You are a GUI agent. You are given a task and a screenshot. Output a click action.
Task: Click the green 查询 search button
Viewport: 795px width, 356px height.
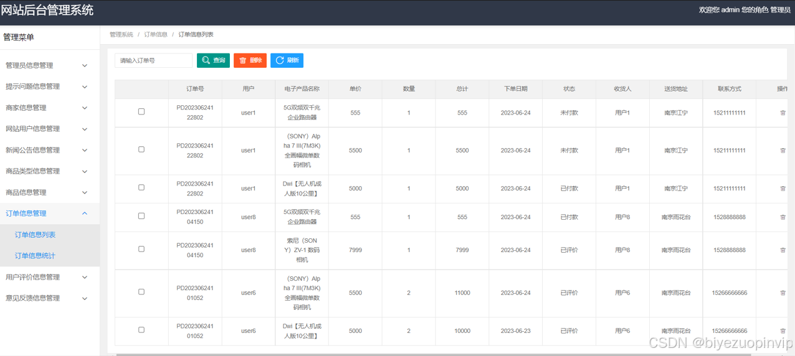(213, 60)
